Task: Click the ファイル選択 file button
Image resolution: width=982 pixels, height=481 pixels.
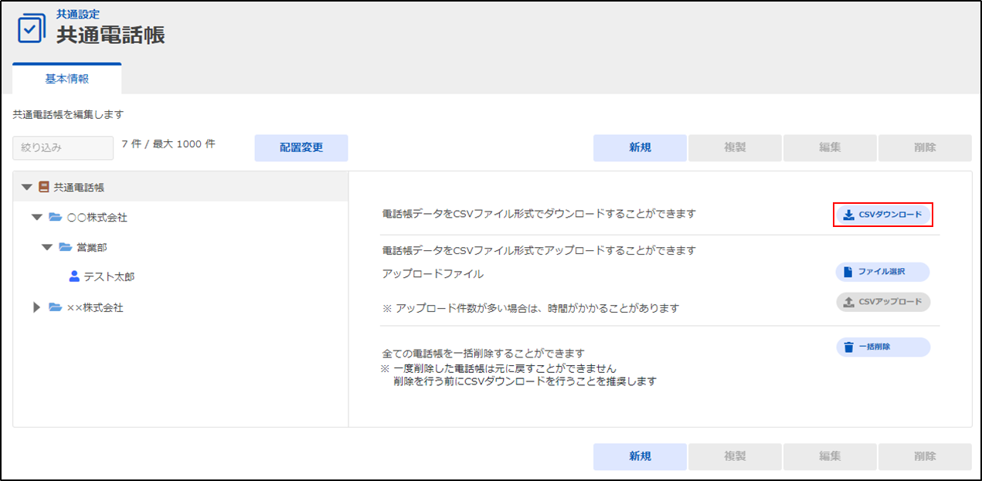Action: [x=882, y=272]
